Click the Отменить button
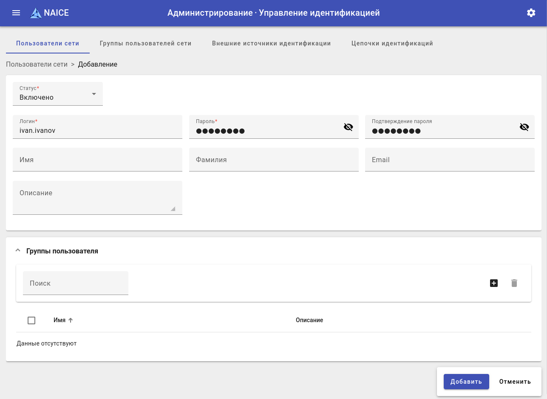This screenshot has height=399, width=547. point(515,382)
